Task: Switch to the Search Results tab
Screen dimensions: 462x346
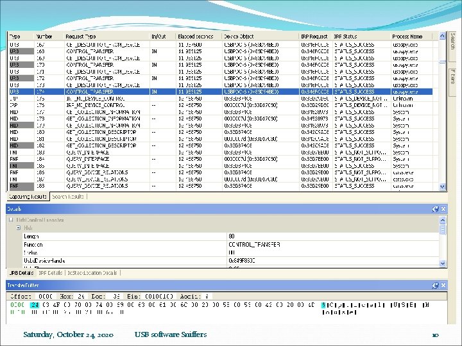Action: pyautogui.click(x=68, y=197)
